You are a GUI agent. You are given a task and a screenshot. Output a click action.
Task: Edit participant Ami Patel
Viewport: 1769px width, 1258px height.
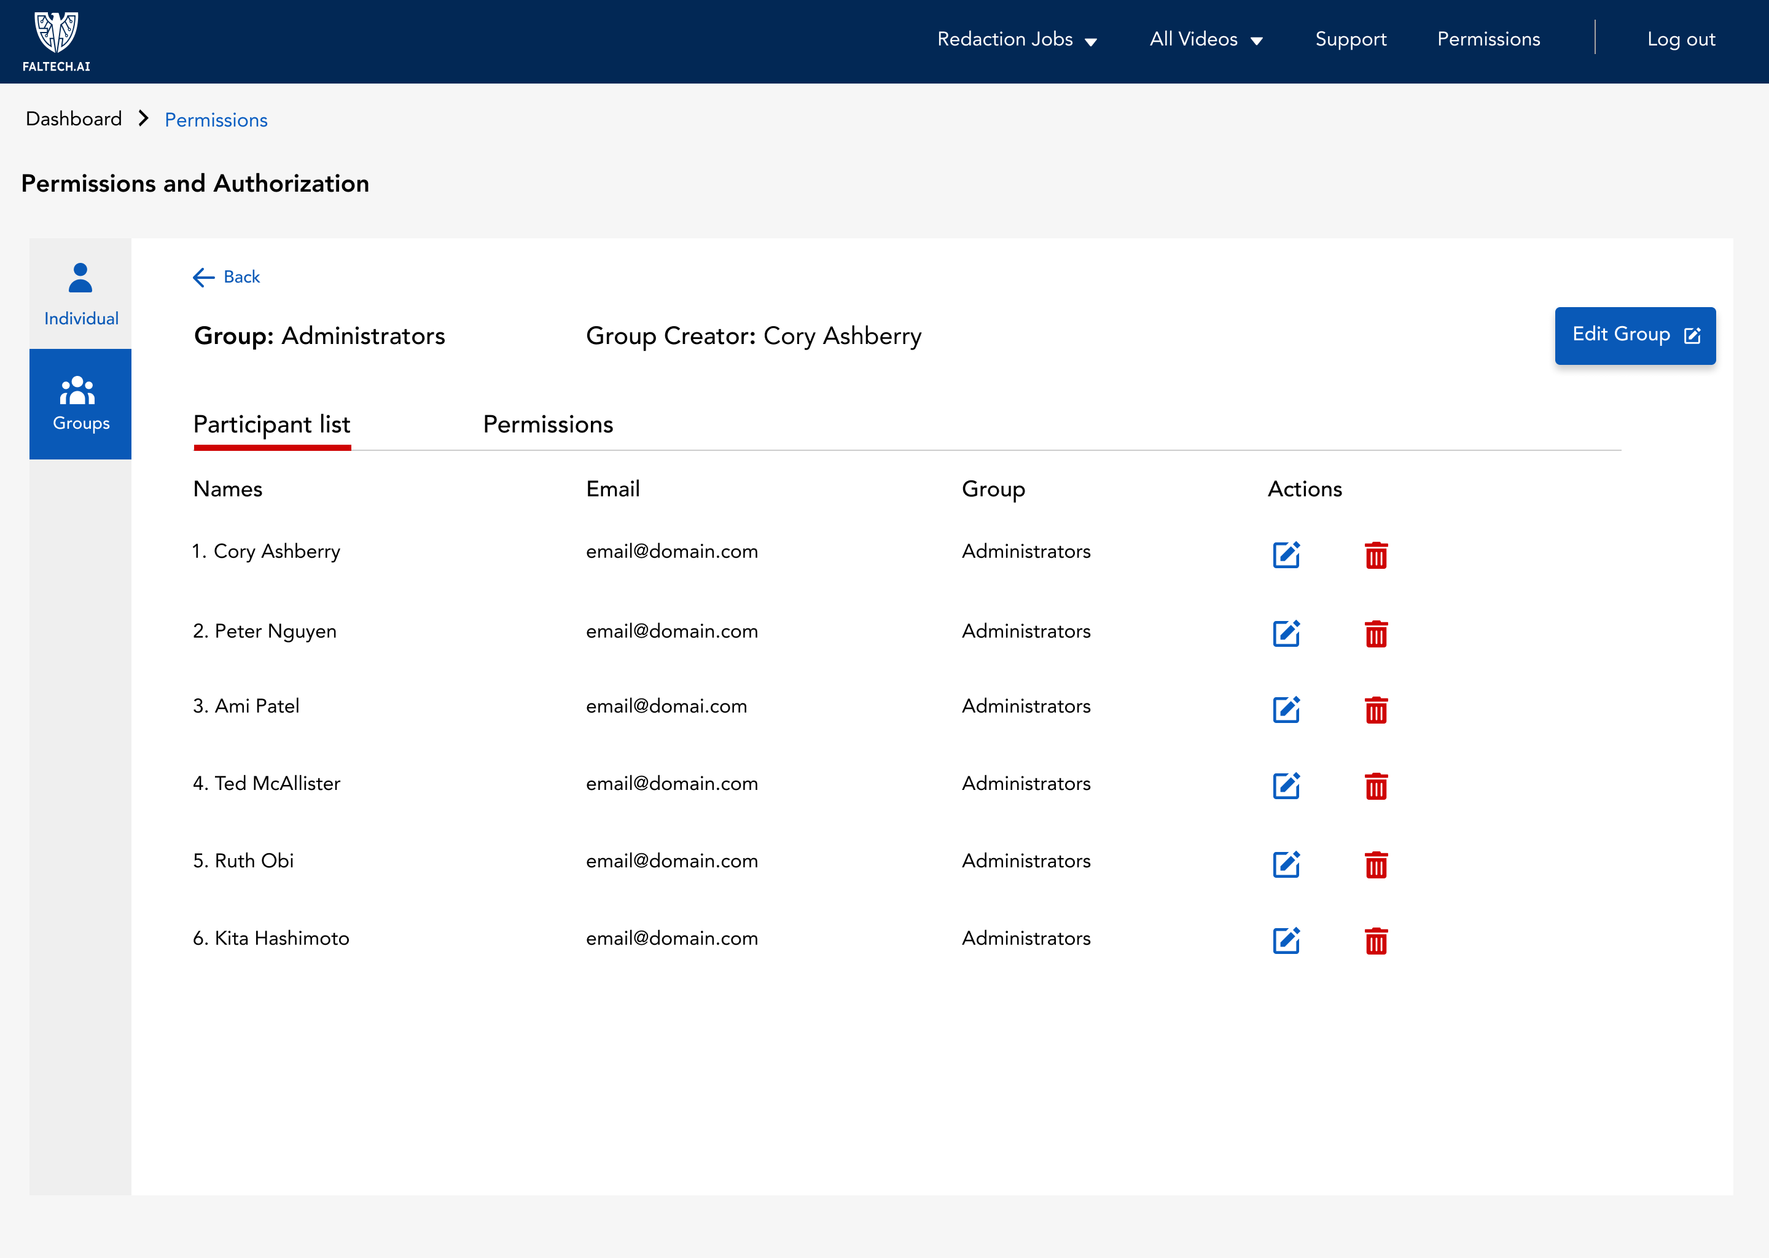pos(1286,709)
